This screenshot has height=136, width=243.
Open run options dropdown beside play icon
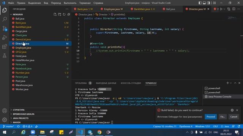pos(224,9)
